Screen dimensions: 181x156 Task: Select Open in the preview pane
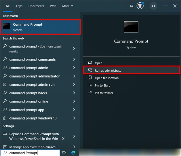(x=131, y=63)
